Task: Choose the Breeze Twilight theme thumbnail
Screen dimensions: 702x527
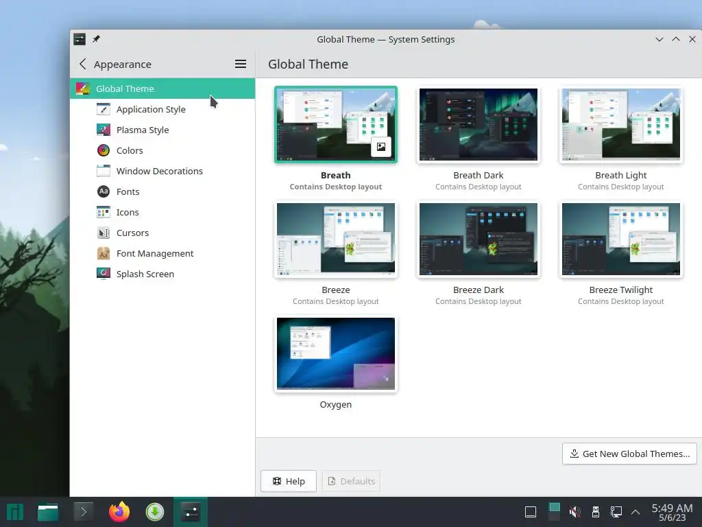Action: (621, 239)
